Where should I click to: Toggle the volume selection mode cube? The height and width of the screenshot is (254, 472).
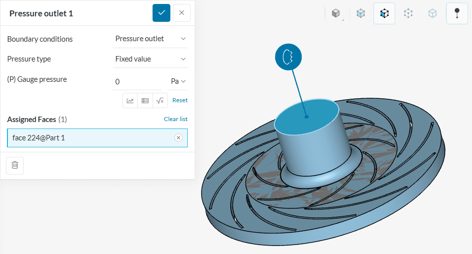click(361, 13)
